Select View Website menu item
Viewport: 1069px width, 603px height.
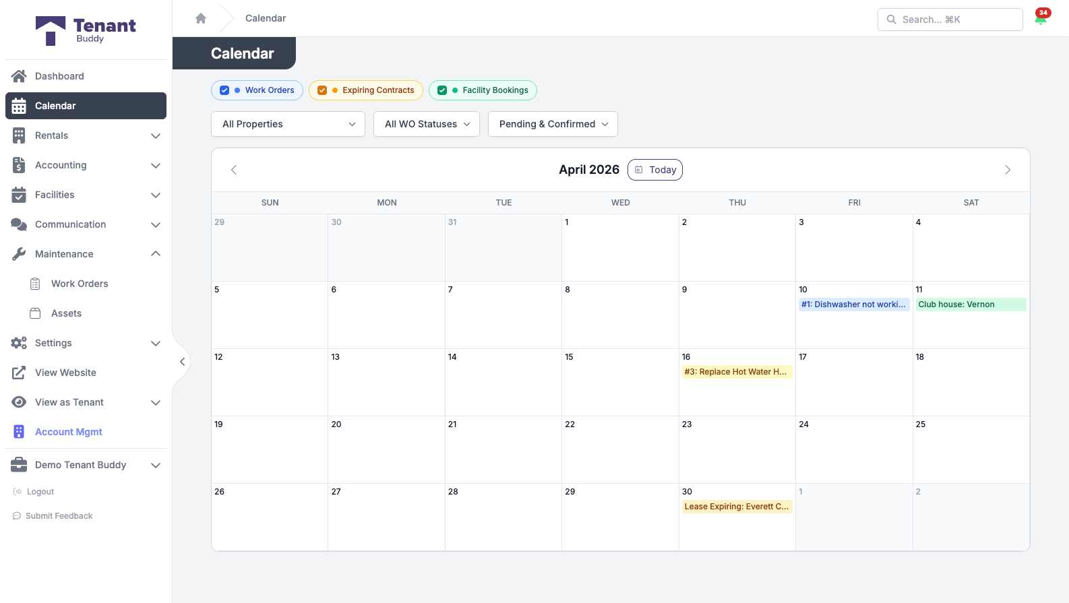[x=86, y=373]
